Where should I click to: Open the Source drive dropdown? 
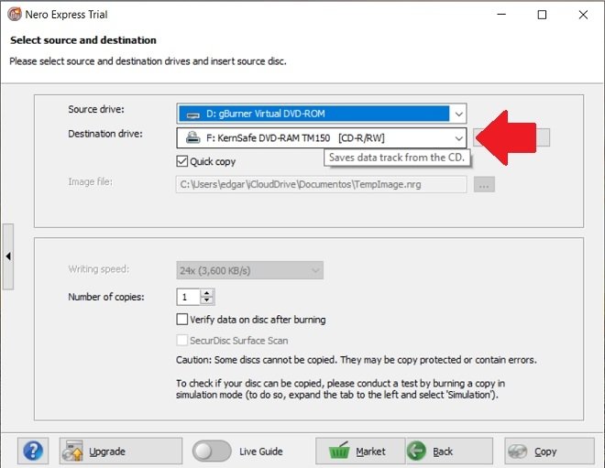coord(458,114)
